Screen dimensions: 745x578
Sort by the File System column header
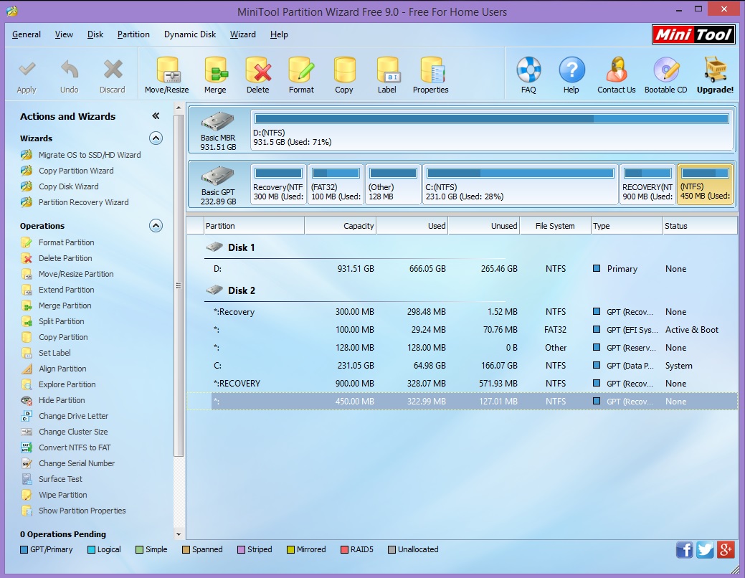pyautogui.click(x=555, y=226)
